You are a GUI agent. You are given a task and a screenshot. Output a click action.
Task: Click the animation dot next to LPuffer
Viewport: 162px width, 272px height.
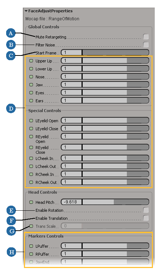coord(31,246)
